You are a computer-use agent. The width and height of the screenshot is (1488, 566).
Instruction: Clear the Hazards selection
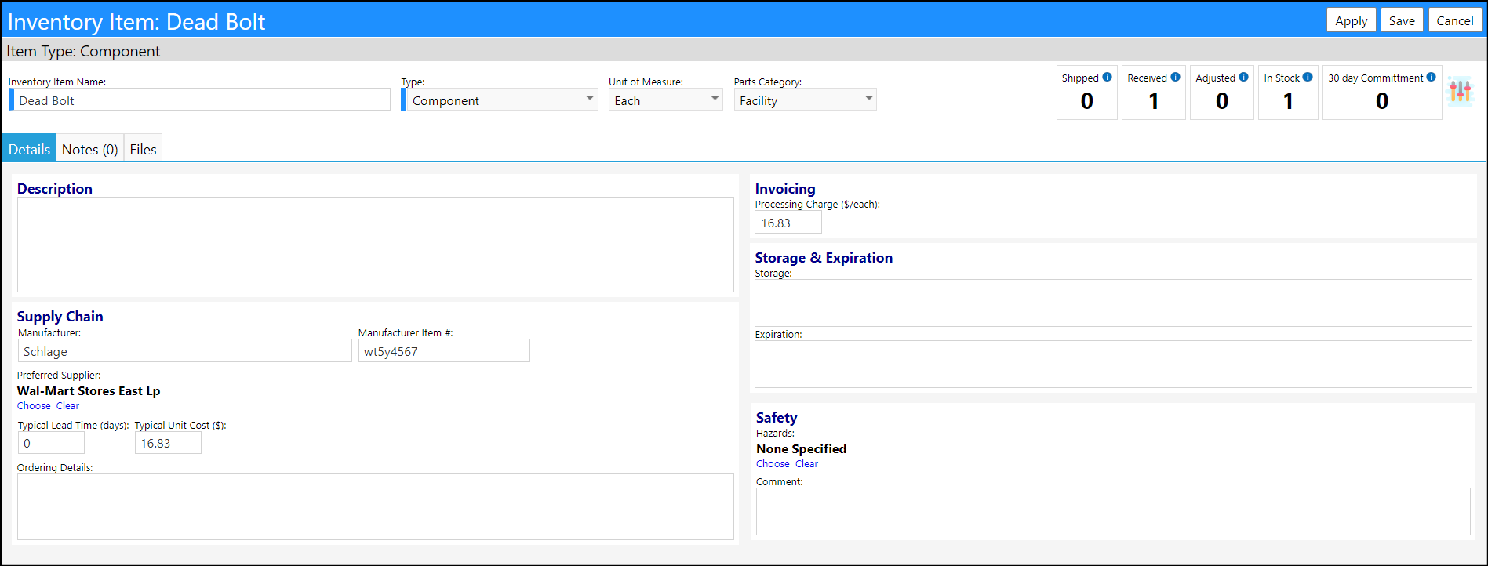pyautogui.click(x=806, y=463)
